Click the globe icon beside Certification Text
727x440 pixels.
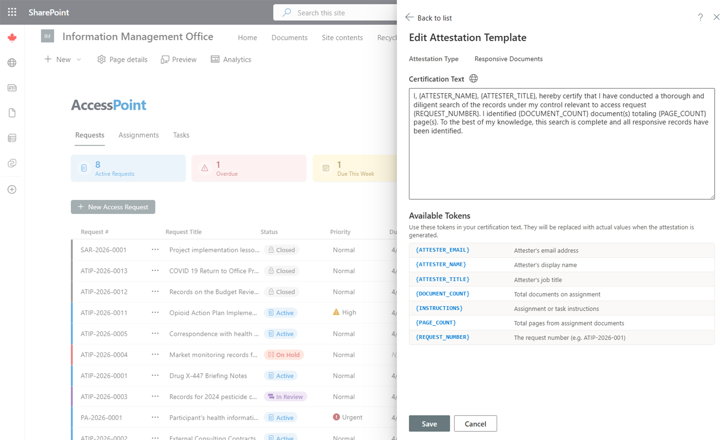pos(473,79)
